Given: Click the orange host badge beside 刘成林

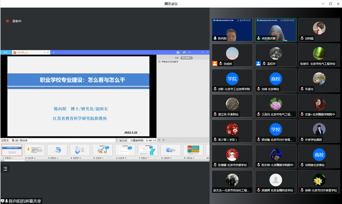Looking at the screenshot, I should tap(215, 64).
